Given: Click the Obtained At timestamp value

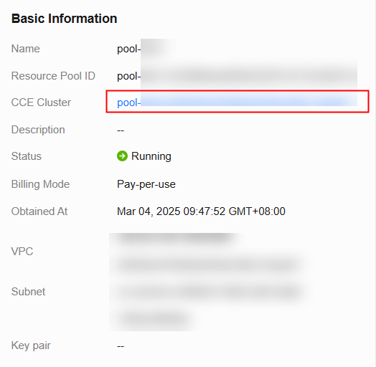Looking at the screenshot, I should click(x=201, y=211).
